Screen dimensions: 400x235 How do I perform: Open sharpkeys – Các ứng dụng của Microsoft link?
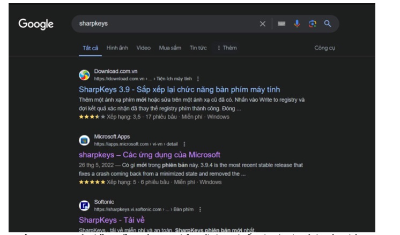[x=150, y=155]
